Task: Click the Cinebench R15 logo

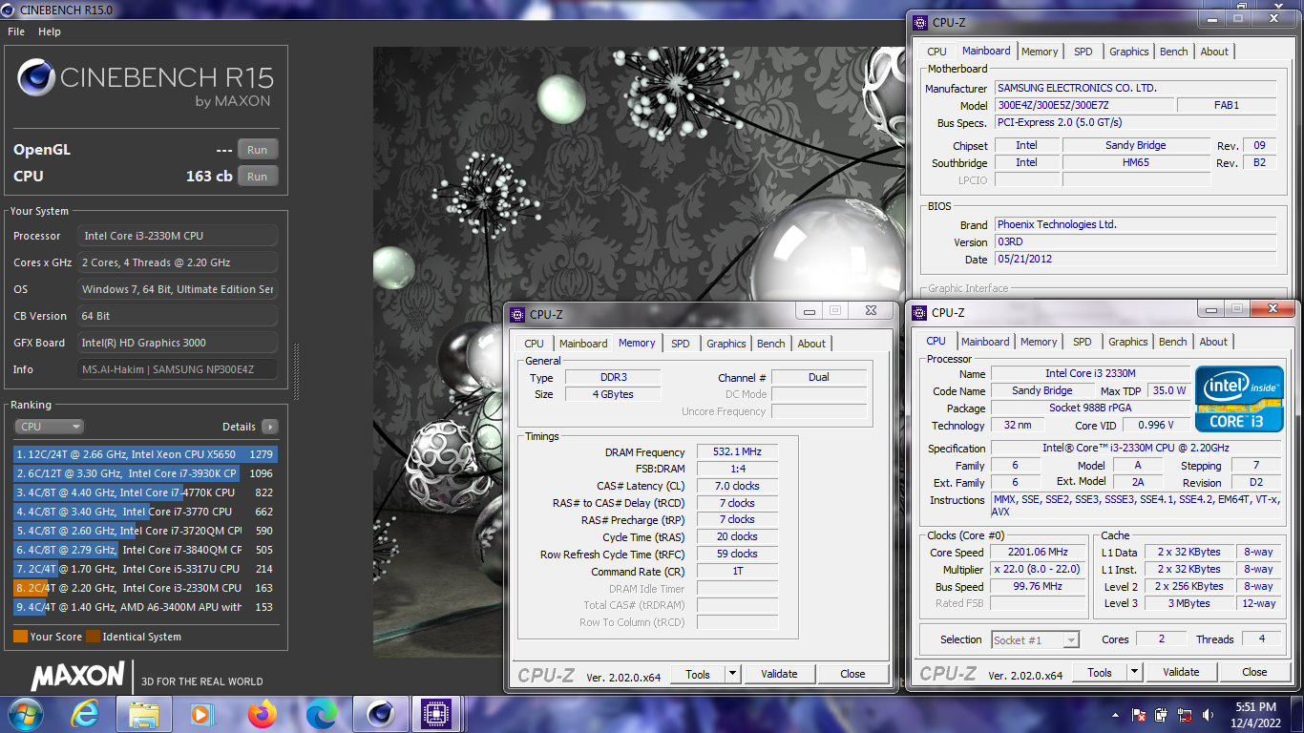Action: click(x=145, y=83)
